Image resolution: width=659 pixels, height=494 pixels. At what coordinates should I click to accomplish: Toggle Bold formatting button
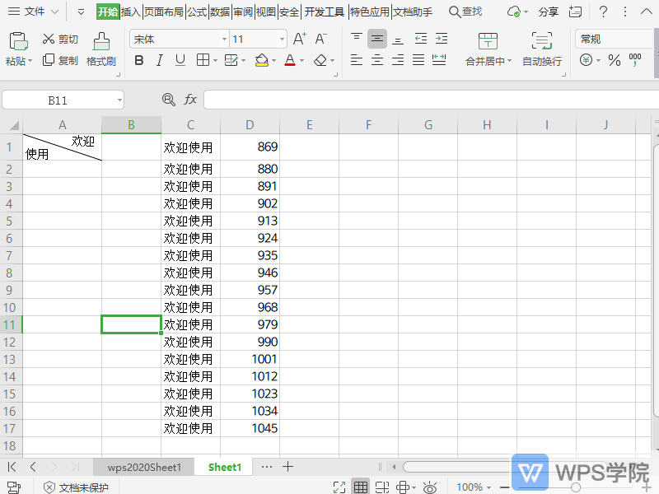[138, 60]
